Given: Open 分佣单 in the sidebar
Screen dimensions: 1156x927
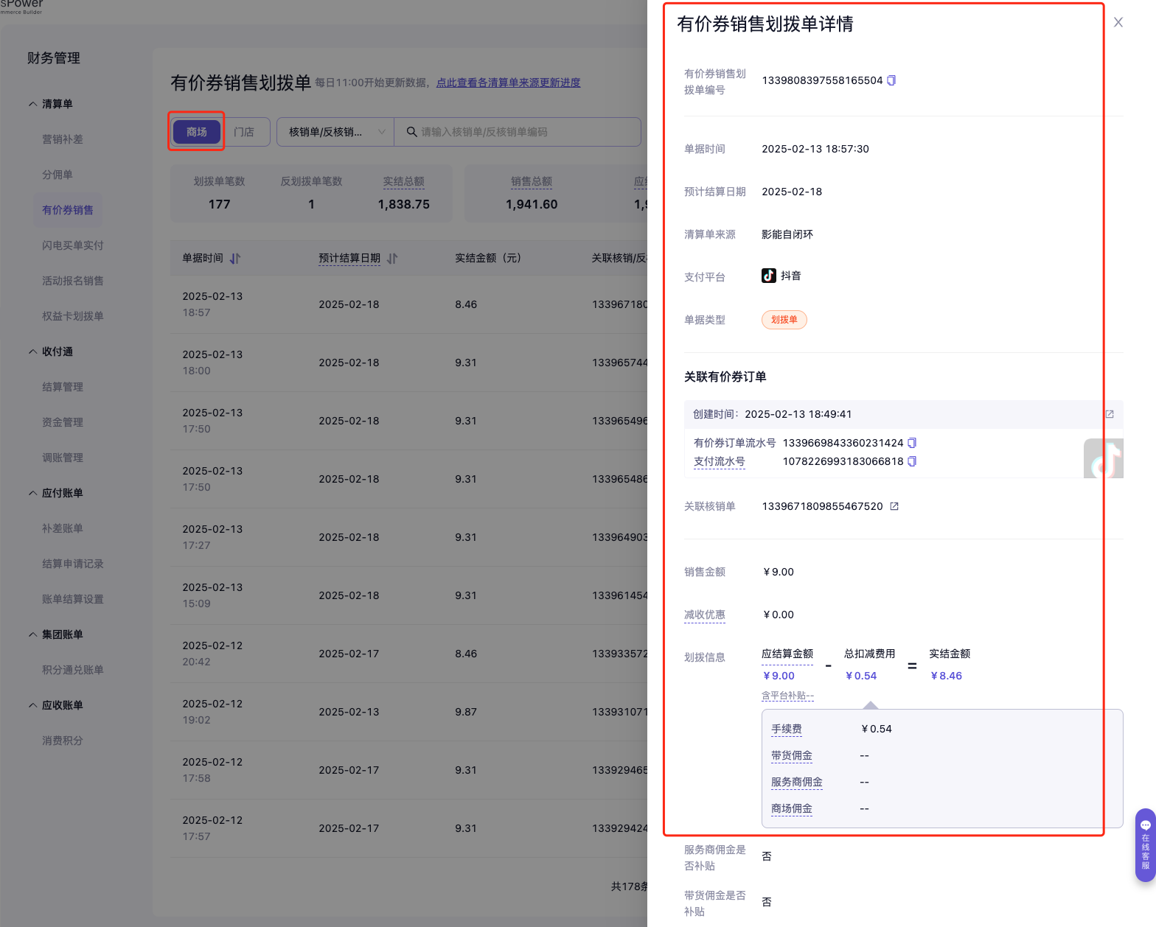Looking at the screenshot, I should [x=58, y=175].
